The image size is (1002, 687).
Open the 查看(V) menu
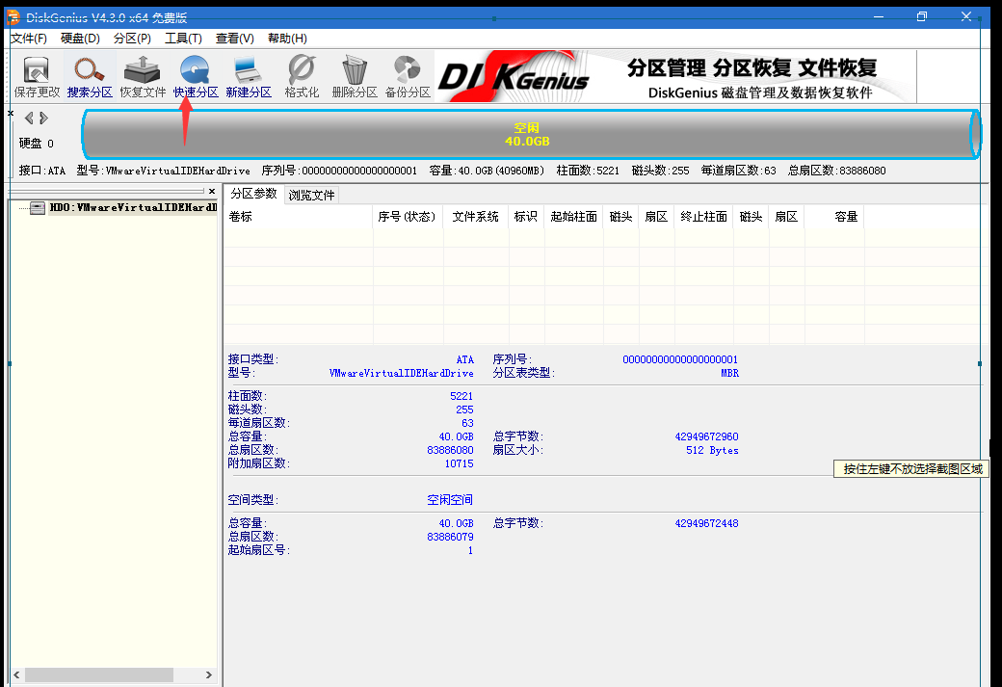234,39
